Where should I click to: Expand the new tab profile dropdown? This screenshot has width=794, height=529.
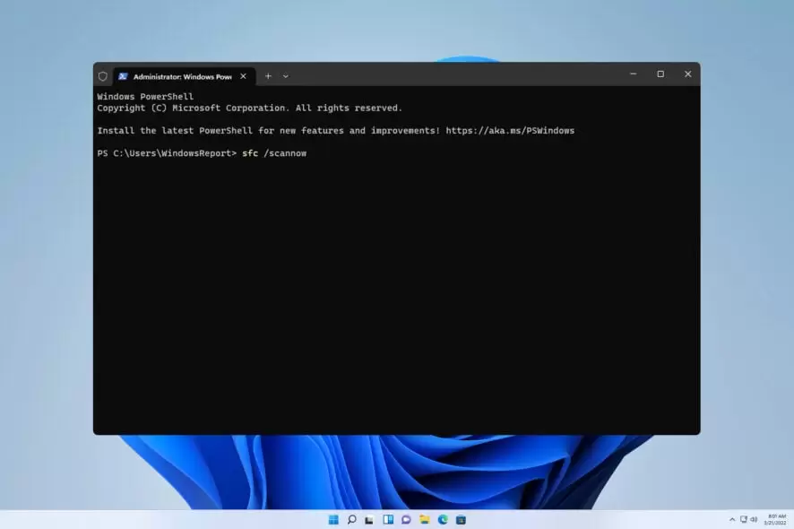coord(286,76)
